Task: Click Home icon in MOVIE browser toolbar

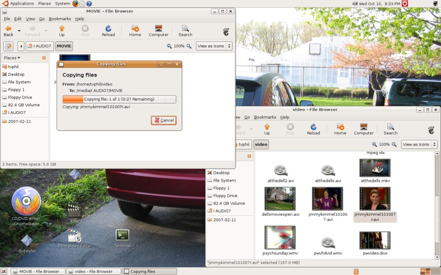Action: pos(135,31)
